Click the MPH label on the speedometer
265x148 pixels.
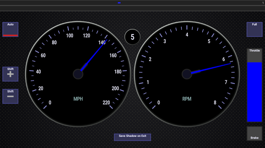click(x=78, y=99)
